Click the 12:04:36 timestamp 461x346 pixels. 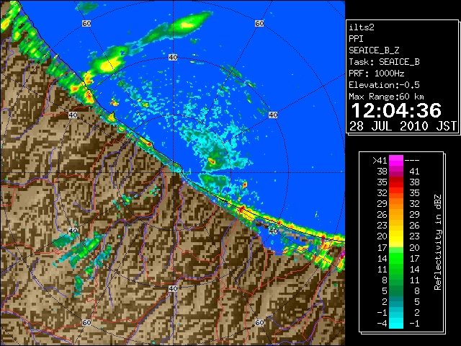[396, 110]
